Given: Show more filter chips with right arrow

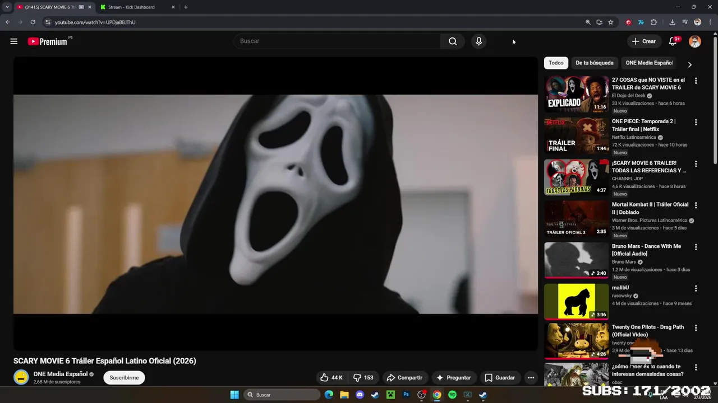Looking at the screenshot, I should (689, 64).
